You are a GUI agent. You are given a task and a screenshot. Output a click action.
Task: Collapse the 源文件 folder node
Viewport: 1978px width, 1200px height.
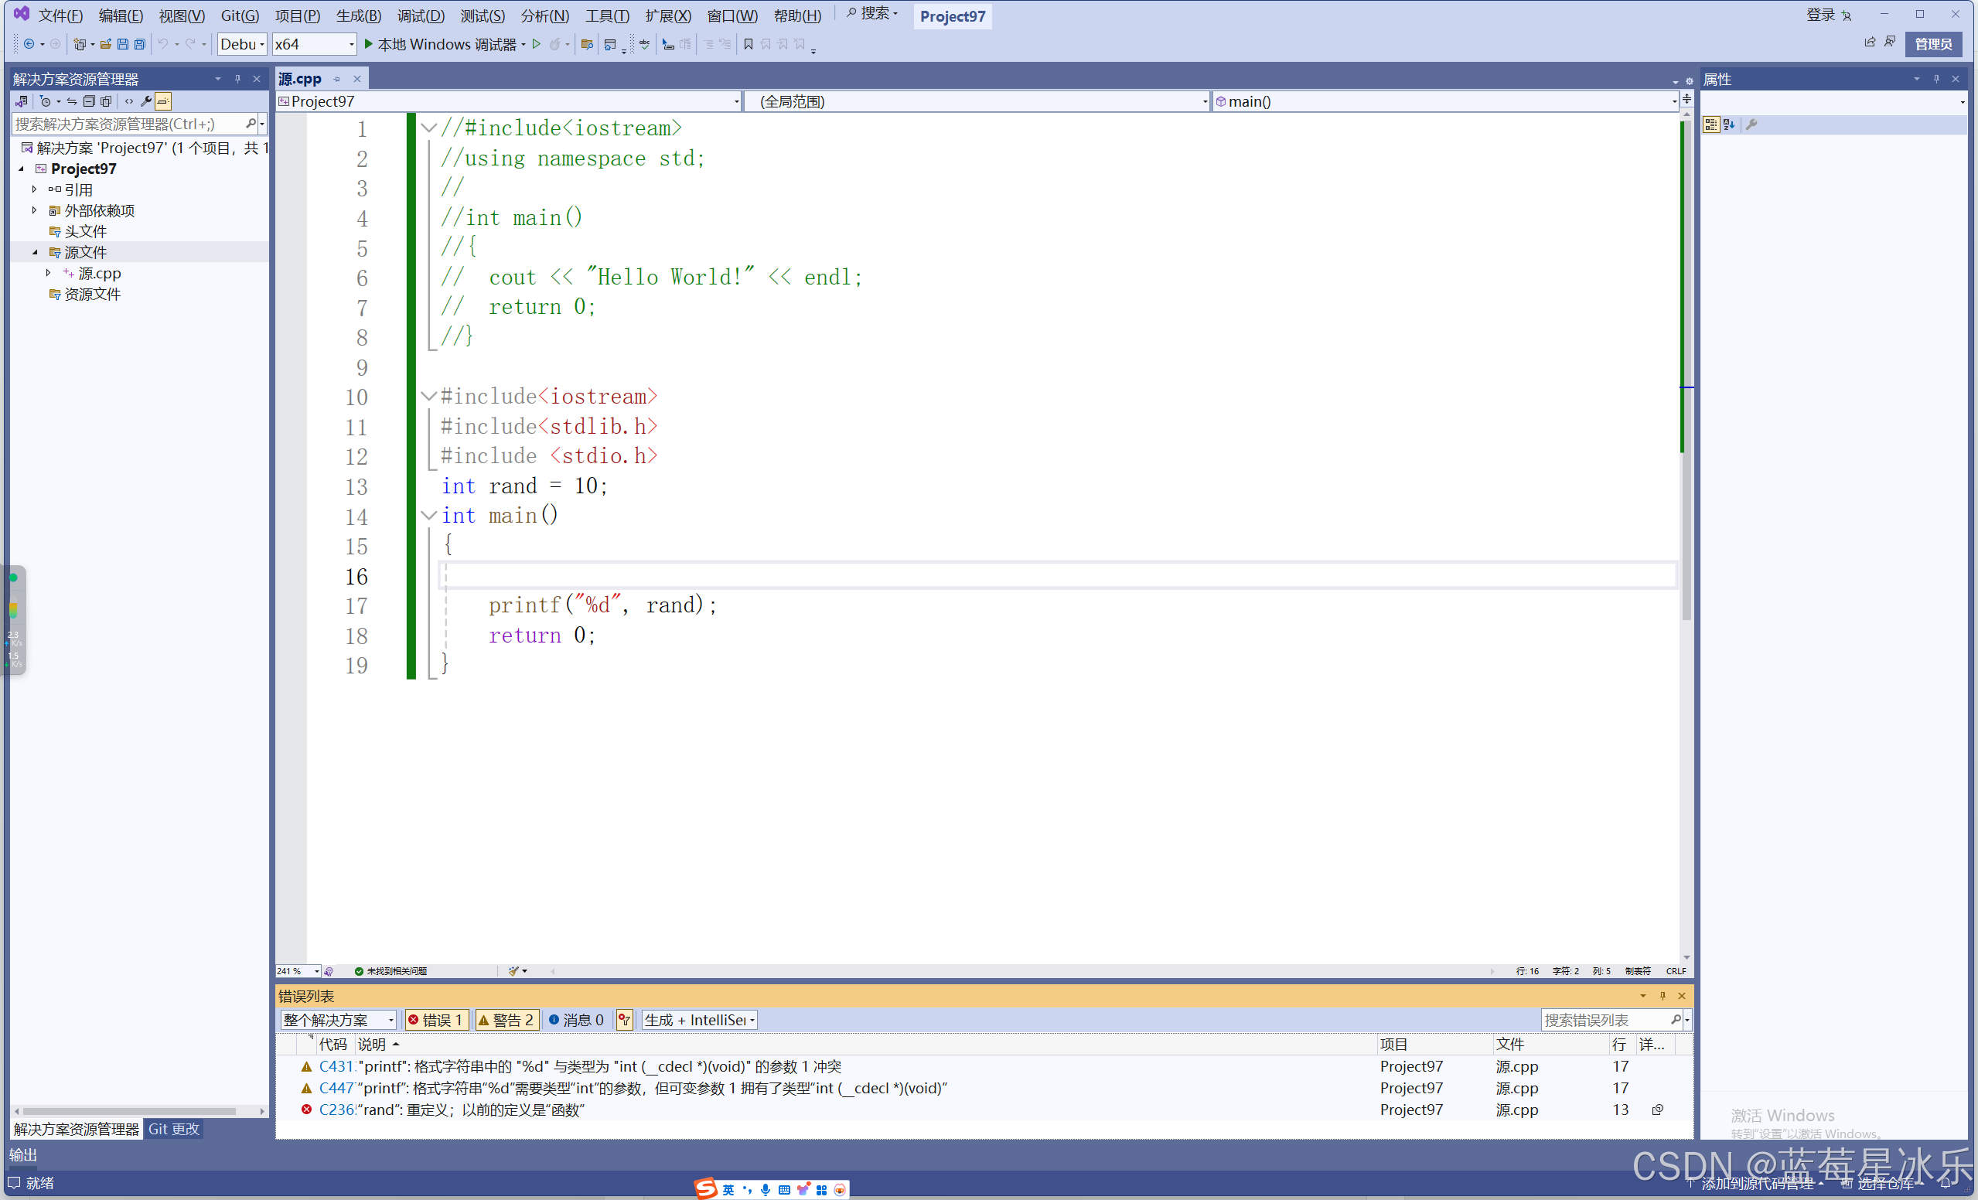35,252
